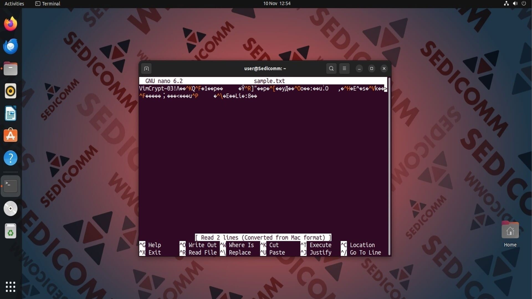
Task: Open the disc drive icon in the dock
Action: pos(11,208)
